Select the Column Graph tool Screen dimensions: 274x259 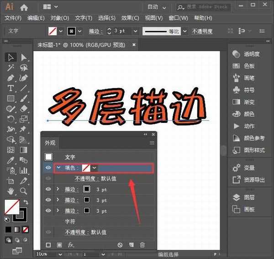24,170
